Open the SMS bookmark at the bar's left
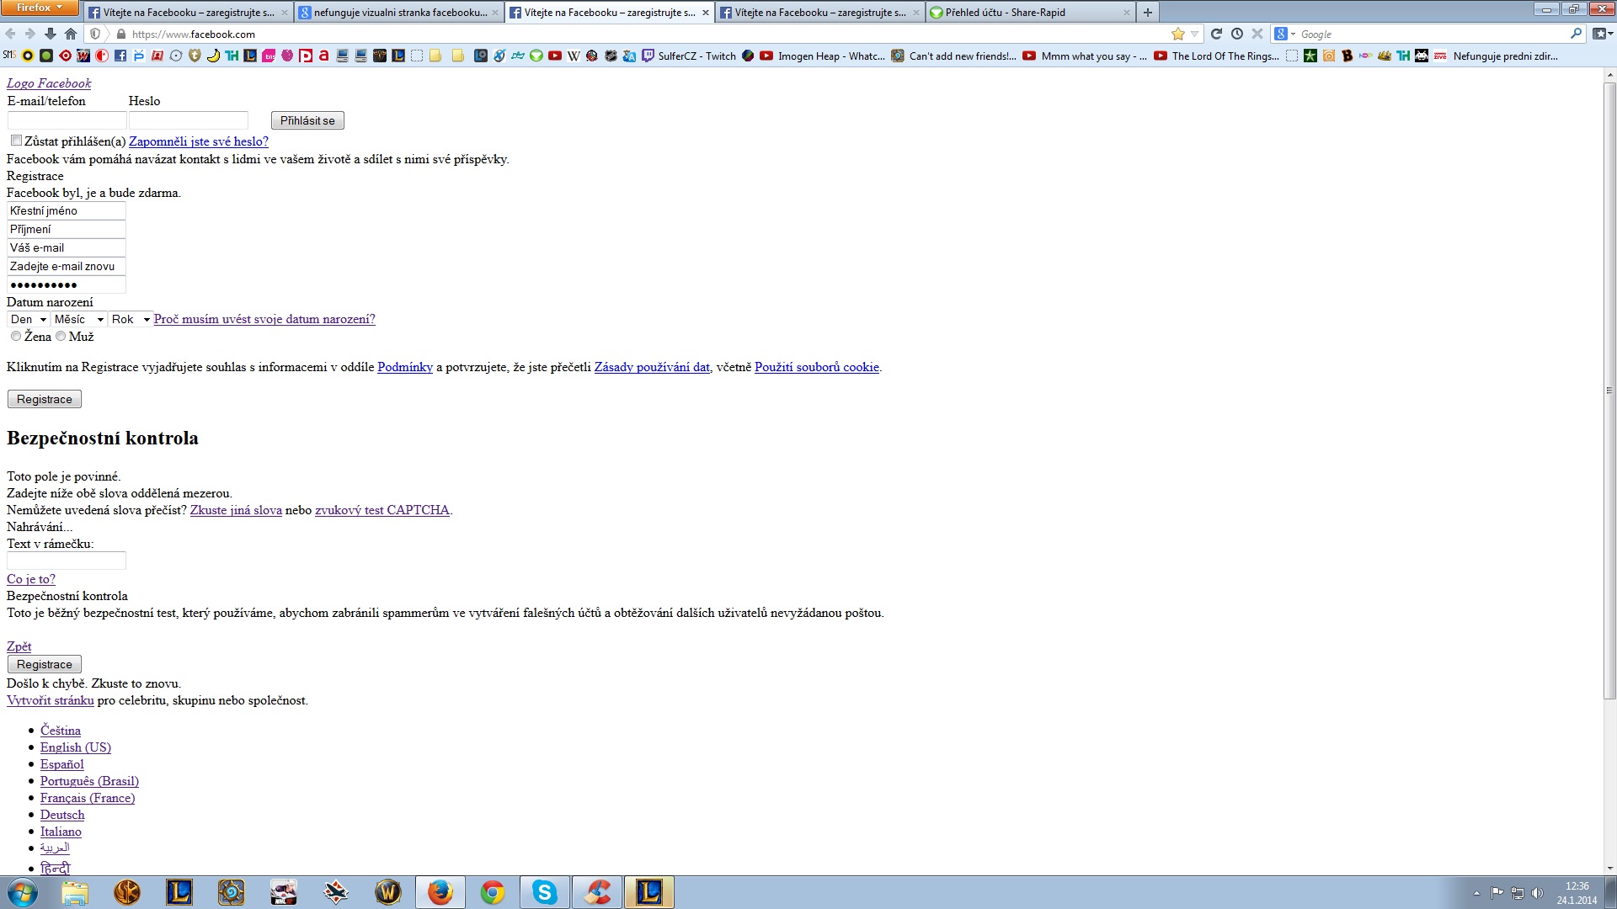 (x=9, y=56)
